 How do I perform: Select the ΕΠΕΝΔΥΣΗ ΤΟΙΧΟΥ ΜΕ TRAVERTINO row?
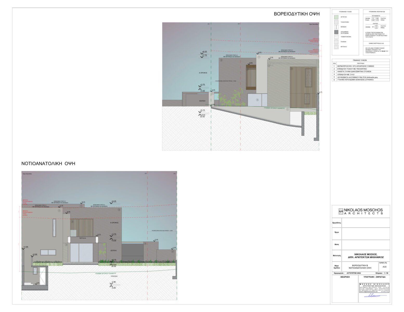(361, 69)
